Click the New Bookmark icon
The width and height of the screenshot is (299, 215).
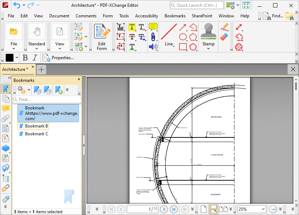[59, 90]
